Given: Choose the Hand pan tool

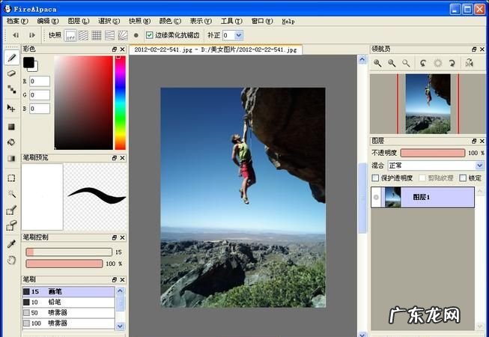Looking at the screenshot, I should click(11, 260).
